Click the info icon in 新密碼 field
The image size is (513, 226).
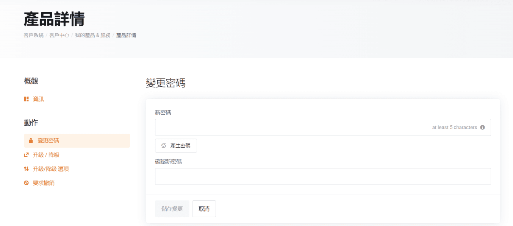tap(482, 128)
